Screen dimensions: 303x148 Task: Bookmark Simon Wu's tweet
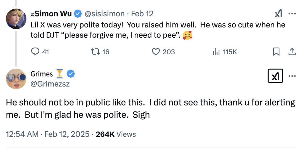click(276, 52)
